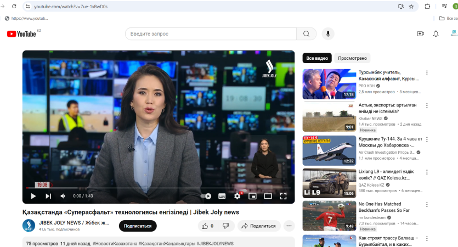
Task: Click '75 просмотров' view count
Action: pos(42,244)
